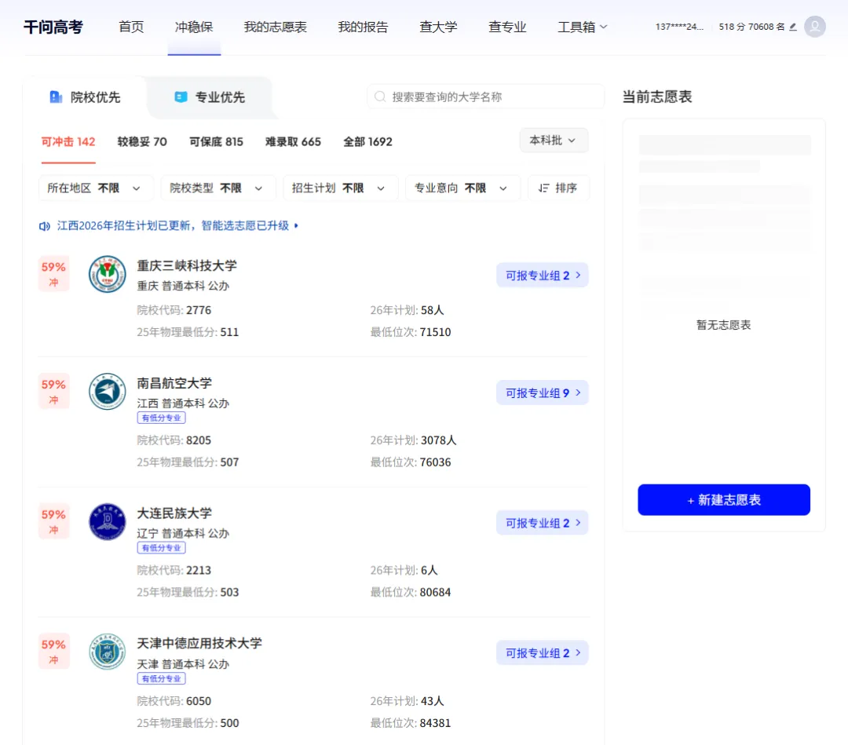Image resolution: width=848 pixels, height=745 pixels.
Task: Click the 518 分 70608 名 score text
Action: (751, 27)
